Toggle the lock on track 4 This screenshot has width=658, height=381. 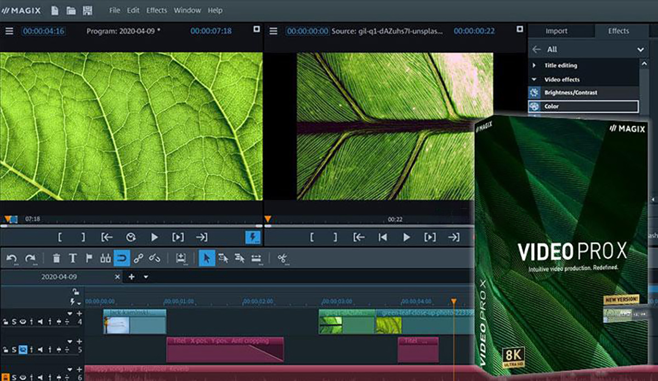pyautogui.click(x=5, y=322)
